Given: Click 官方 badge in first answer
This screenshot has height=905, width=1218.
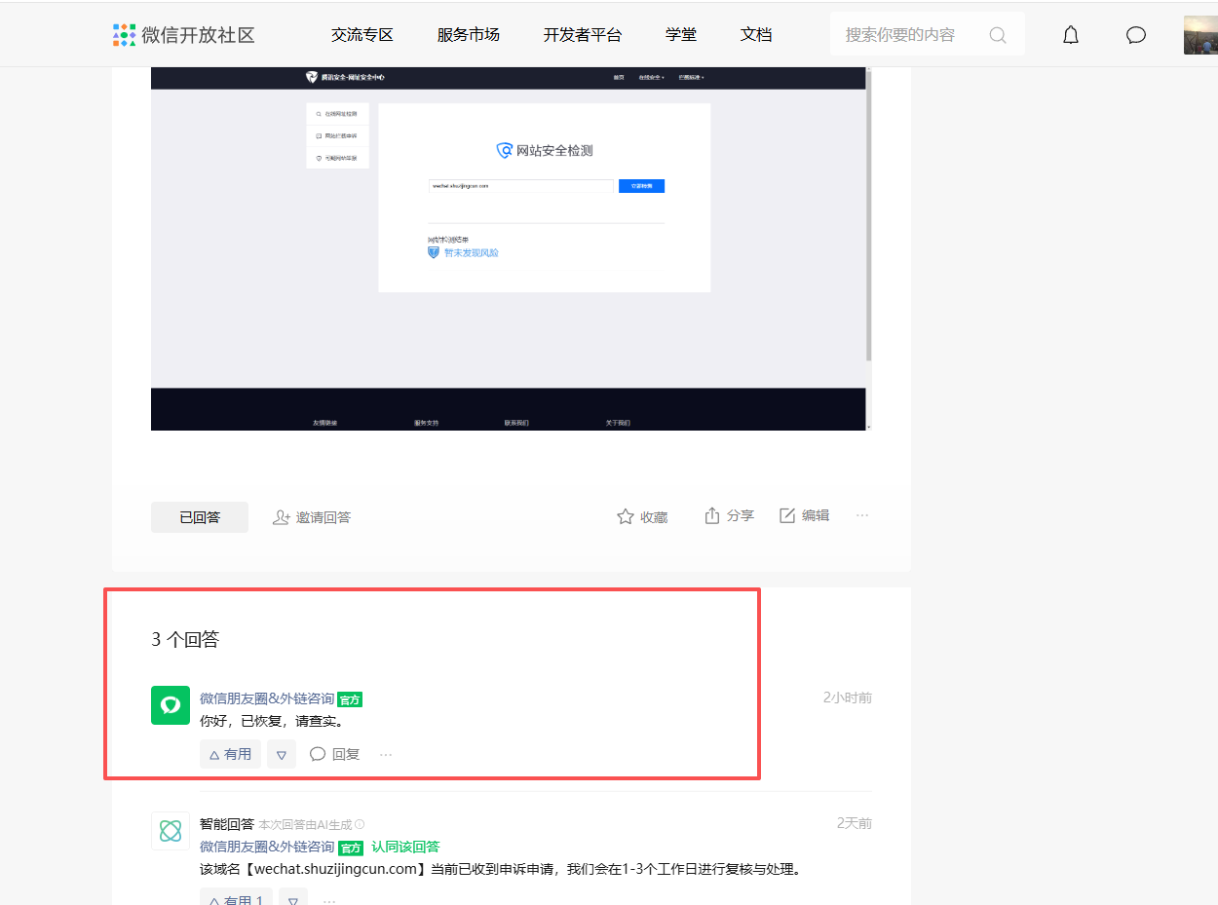Looking at the screenshot, I should pyautogui.click(x=351, y=699).
